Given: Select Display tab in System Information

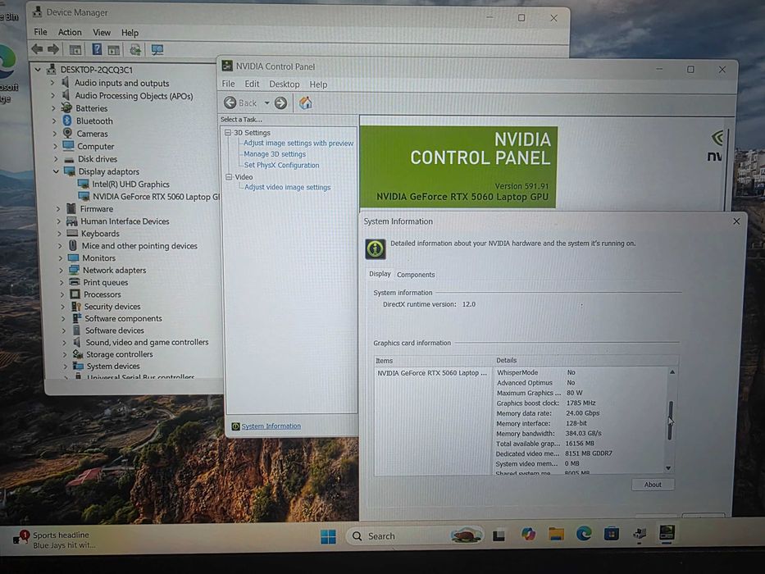Looking at the screenshot, I should point(380,274).
